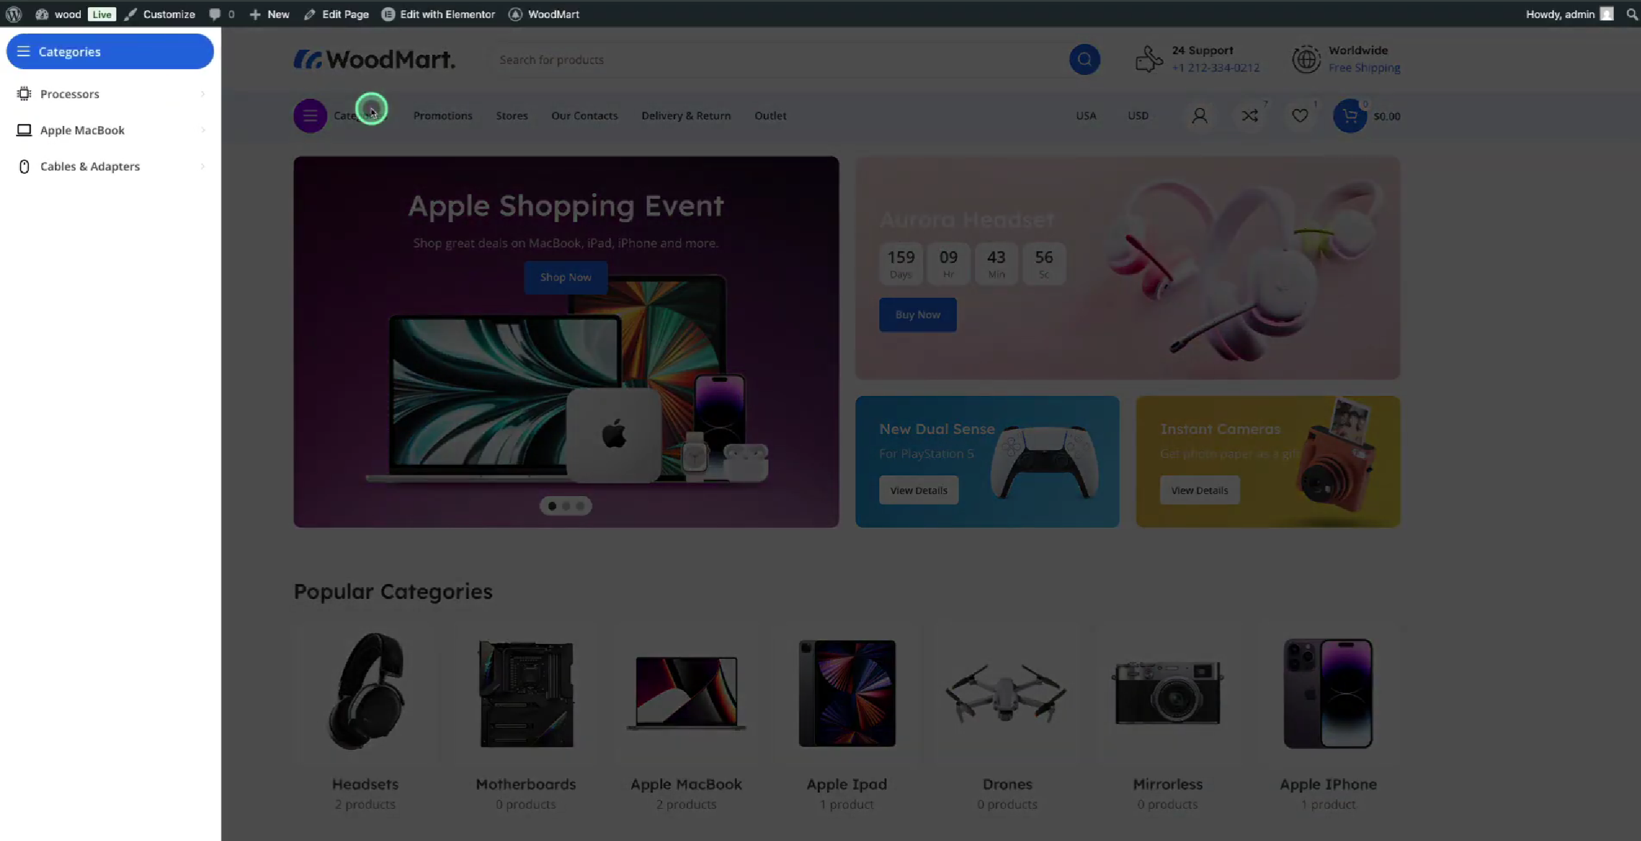Screen dimensions: 1641x841
Task: Select the Outlet menu item
Action: pos(769,116)
